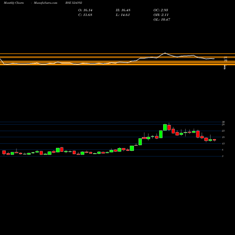235x235 pixels.
Task: Click the 'BSE 524592' symbol text
Action: click(x=74, y=3)
